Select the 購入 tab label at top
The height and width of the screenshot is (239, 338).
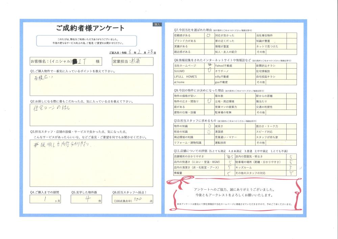pyautogui.click(x=157, y=25)
